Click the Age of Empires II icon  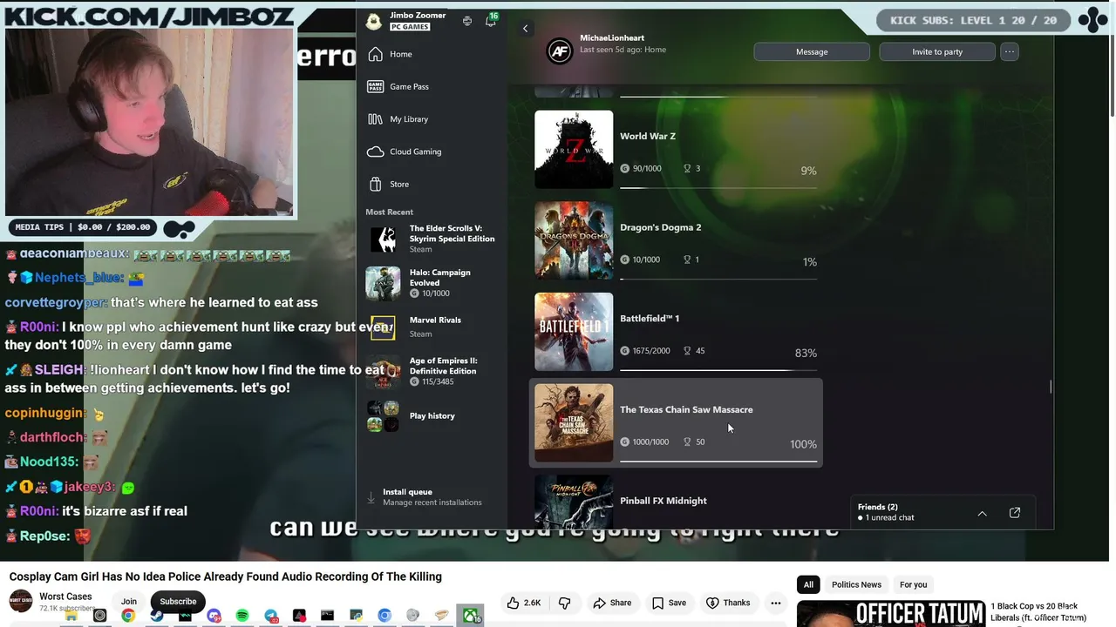[x=383, y=371]
